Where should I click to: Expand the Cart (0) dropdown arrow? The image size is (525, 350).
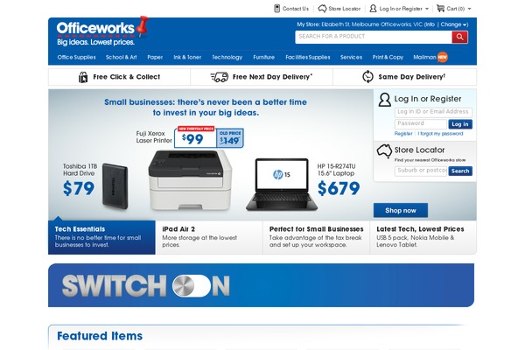[x=469, y=9]
